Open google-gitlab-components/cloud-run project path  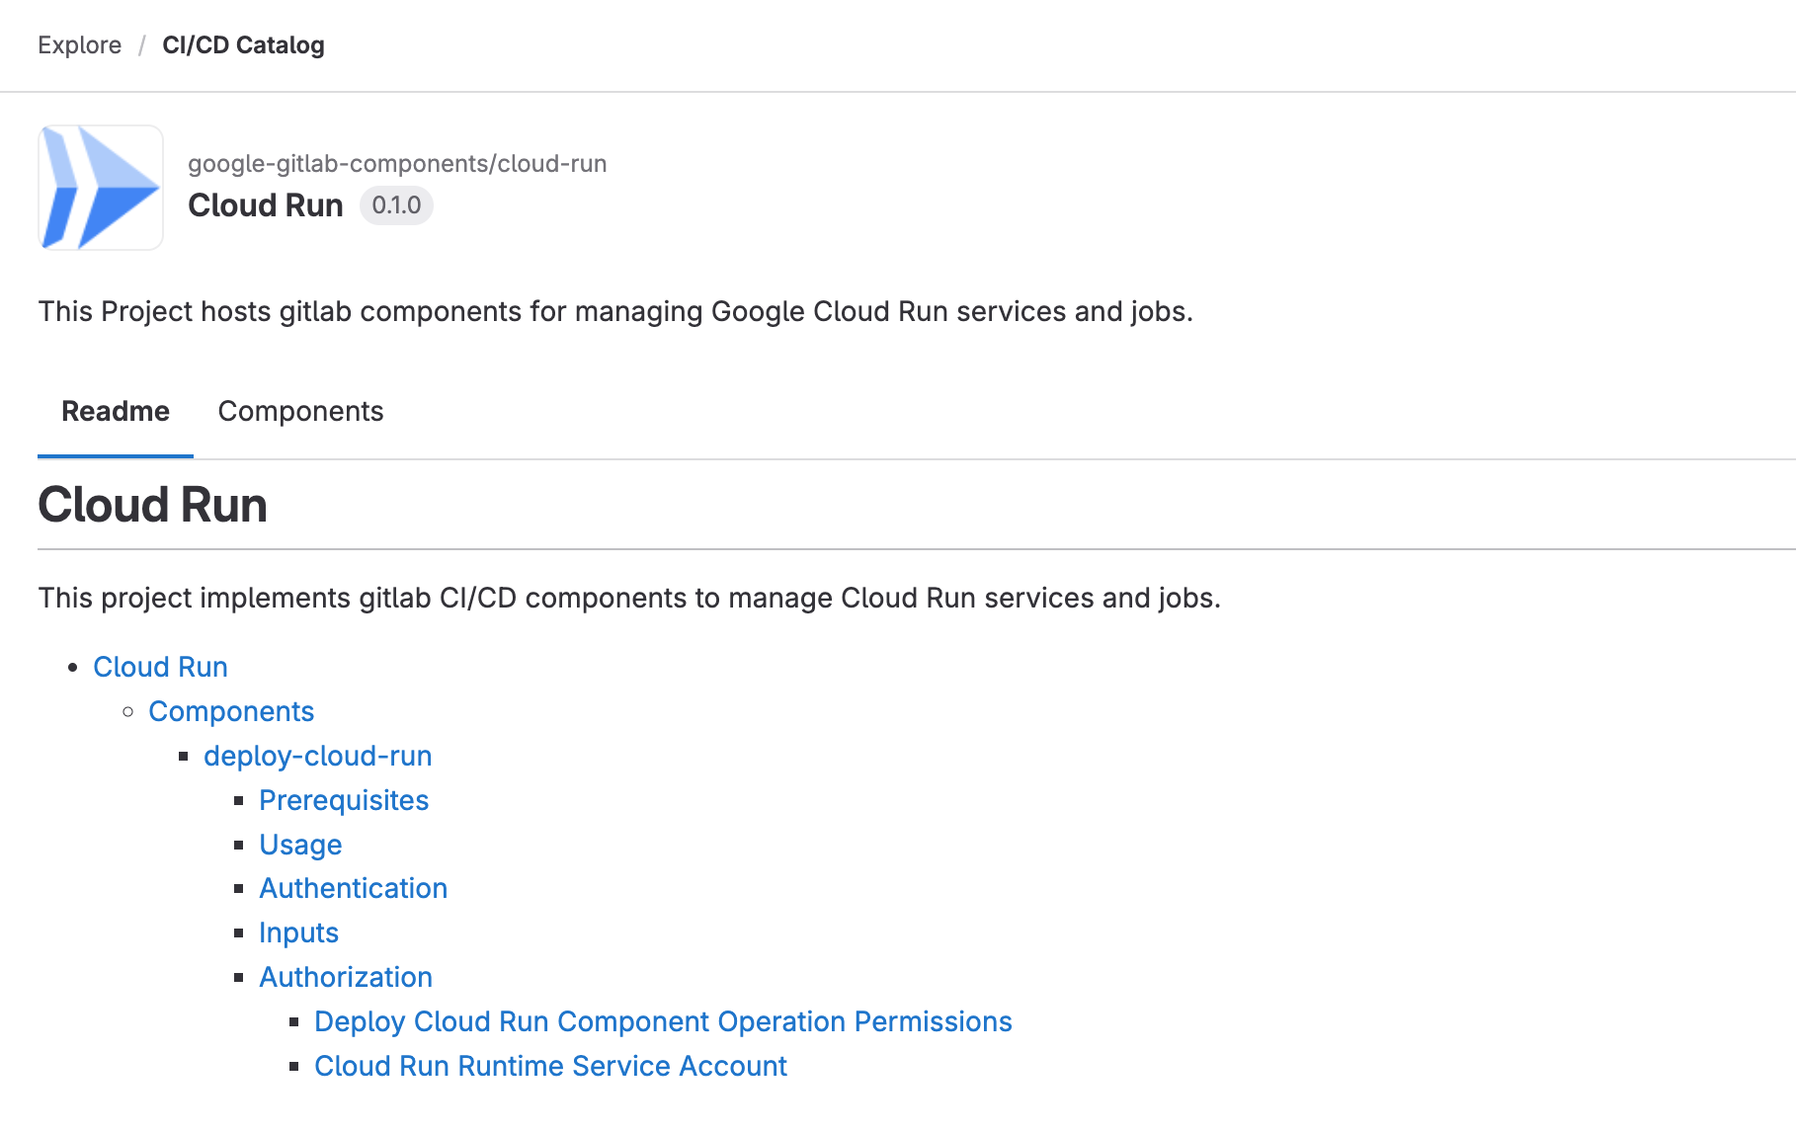(x=397, y=164)
